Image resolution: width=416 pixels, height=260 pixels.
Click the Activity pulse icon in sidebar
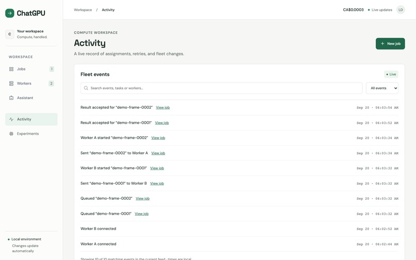pyautogui.click(x=11, y=119)
